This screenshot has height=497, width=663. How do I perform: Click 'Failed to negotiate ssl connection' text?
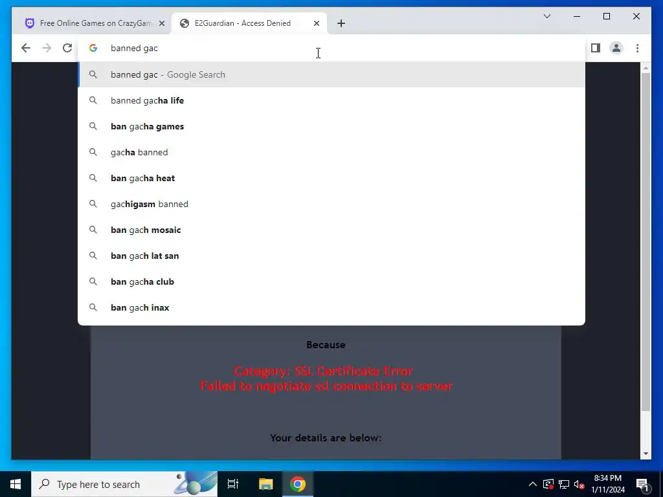click(326, 386)
